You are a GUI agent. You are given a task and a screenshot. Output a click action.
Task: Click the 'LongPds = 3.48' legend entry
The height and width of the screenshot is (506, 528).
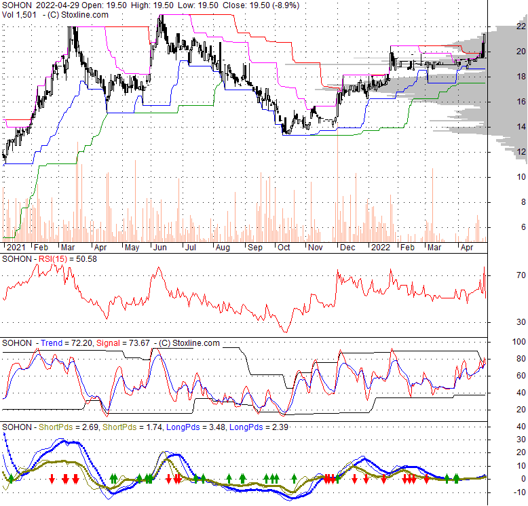click(x=196, y=427)
